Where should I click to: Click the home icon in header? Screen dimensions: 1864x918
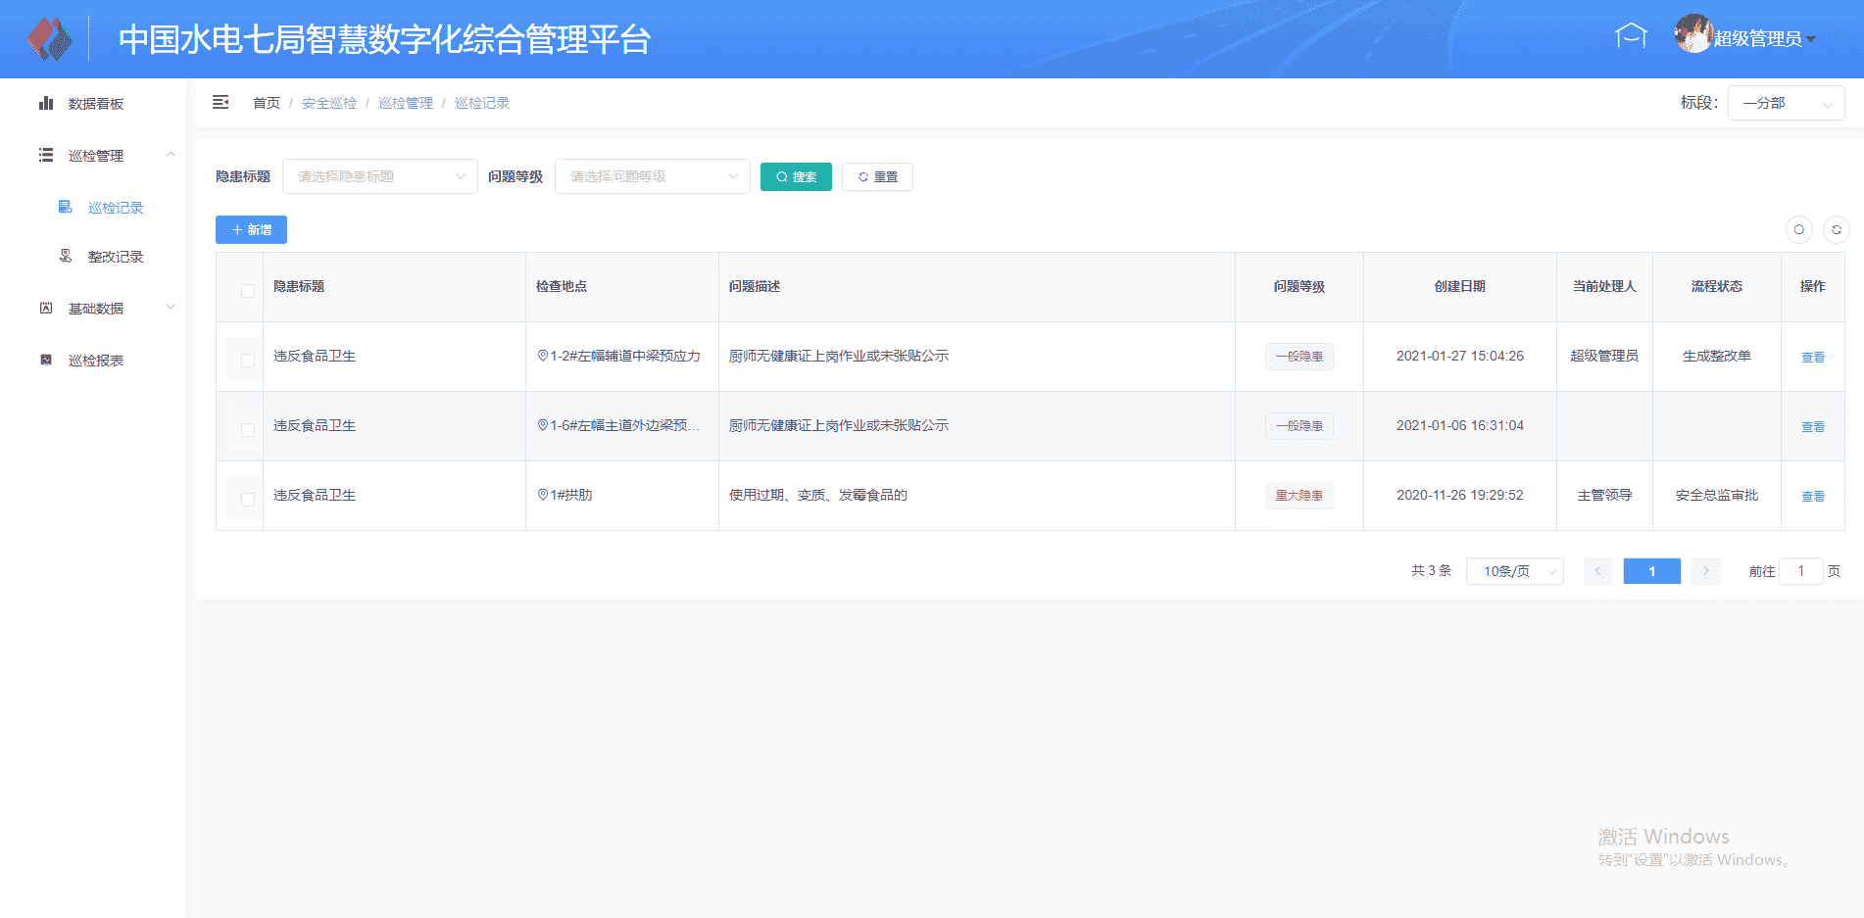tap(1631, 36)
